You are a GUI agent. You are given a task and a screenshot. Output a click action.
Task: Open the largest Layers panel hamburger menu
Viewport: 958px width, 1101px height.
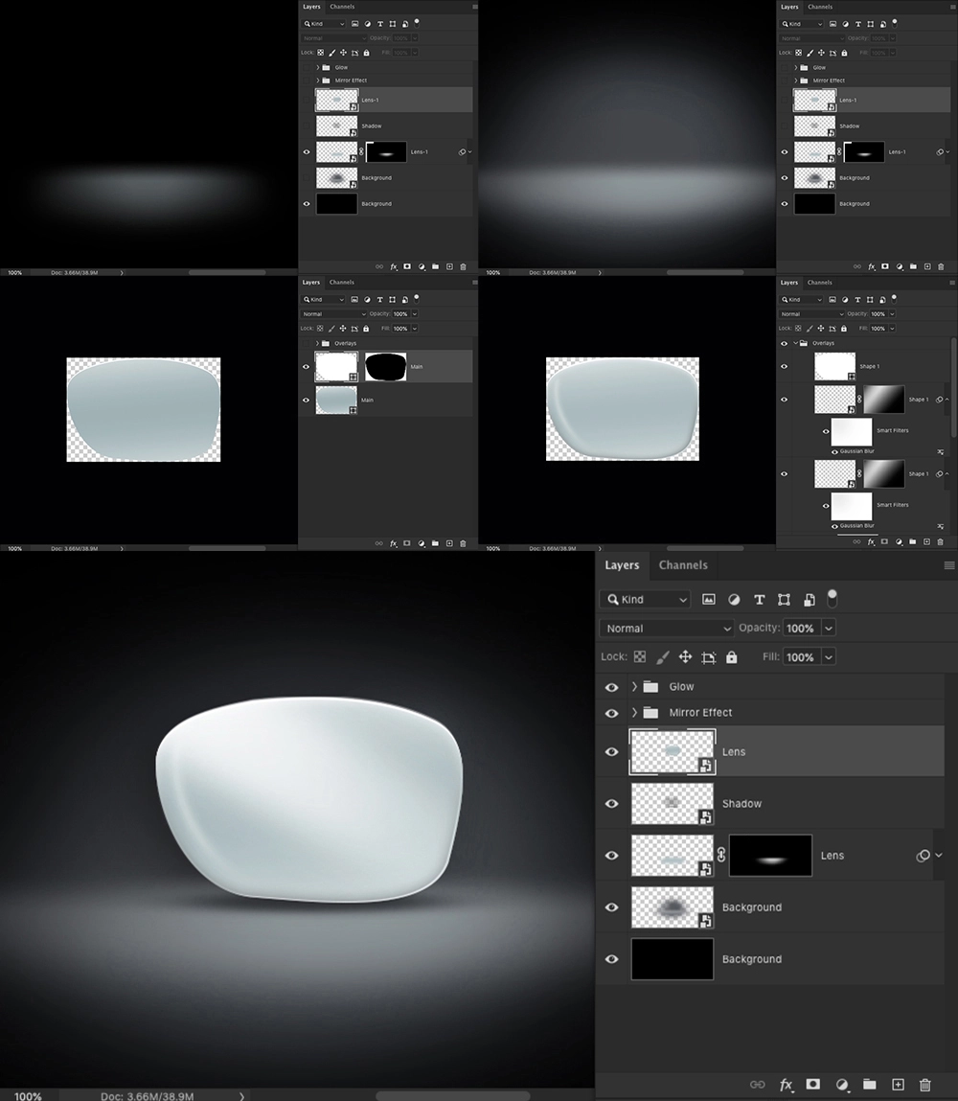[x=948, y=565]
